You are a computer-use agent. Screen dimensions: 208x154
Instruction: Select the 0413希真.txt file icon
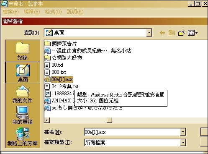47,86
